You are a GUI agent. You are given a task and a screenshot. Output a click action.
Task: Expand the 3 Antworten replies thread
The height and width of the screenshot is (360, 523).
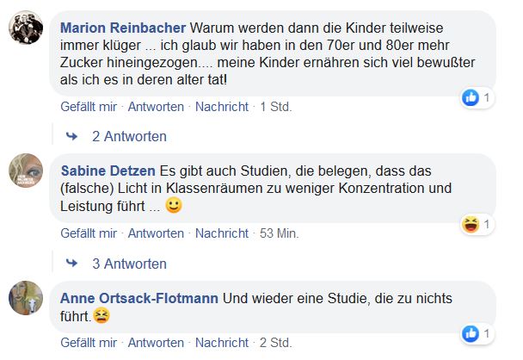[129, 263]
